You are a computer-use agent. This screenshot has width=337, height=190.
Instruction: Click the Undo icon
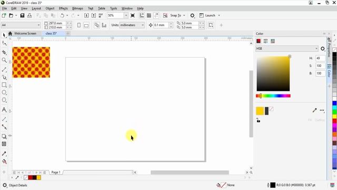[x=62, y=15]
